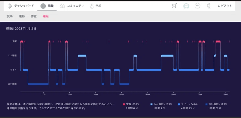Click the plus icon beside 記録
The image size is (241, 118).
point(43,6)
